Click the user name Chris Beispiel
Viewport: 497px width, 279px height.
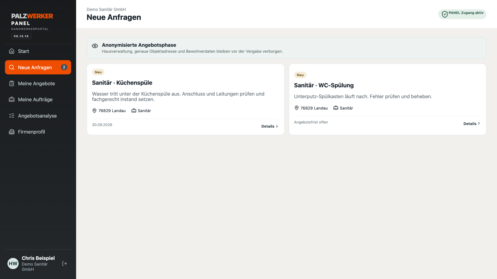click(x=38, y=258)
